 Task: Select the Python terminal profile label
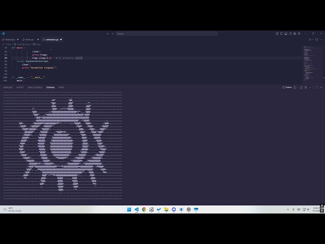tap(287, 87)
